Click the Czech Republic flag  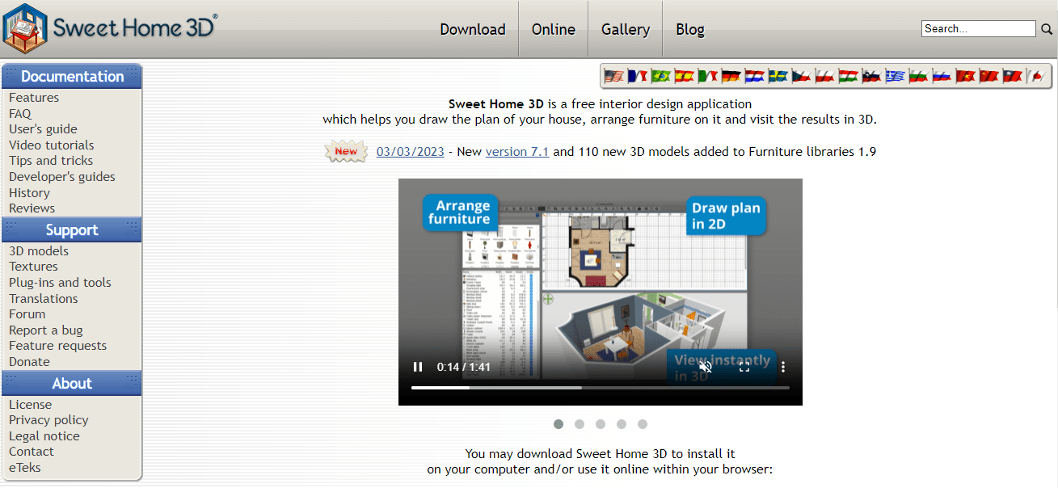(802, 76)
